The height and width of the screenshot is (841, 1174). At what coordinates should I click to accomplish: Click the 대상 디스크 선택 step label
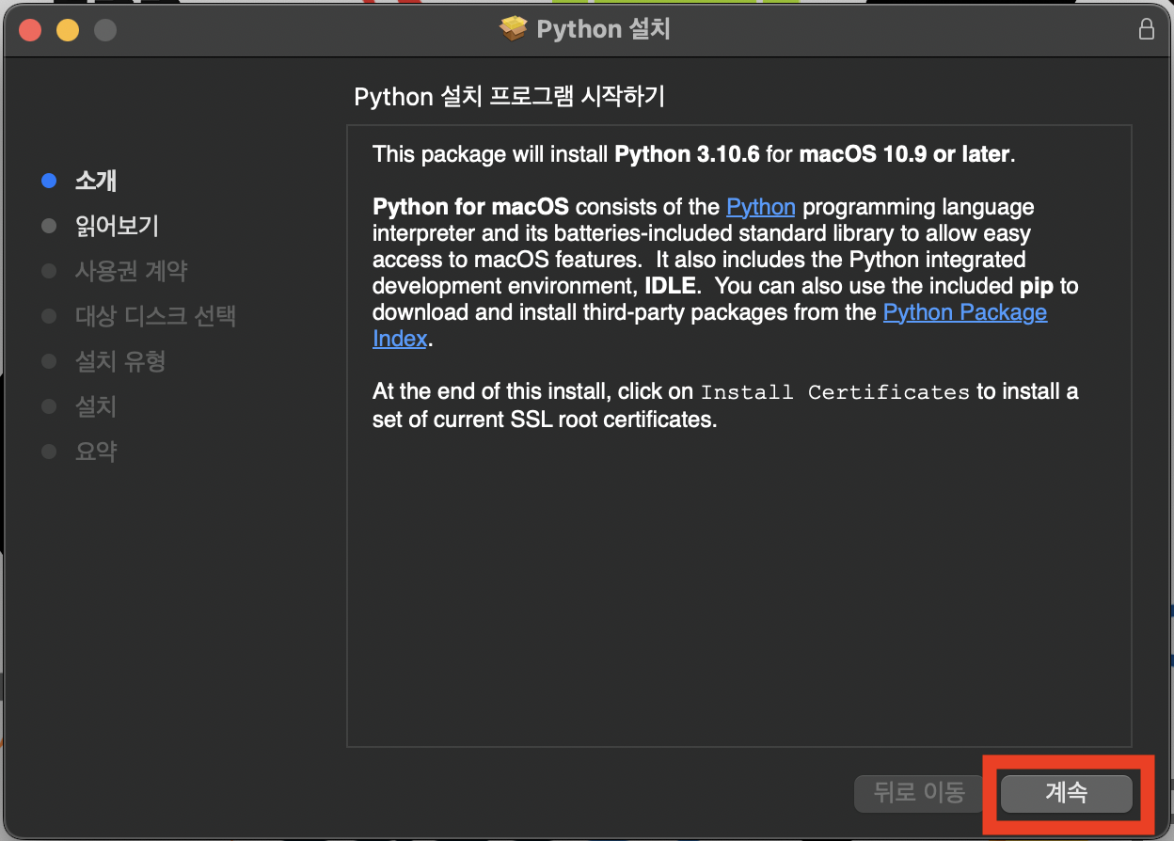tap(155, 316)
